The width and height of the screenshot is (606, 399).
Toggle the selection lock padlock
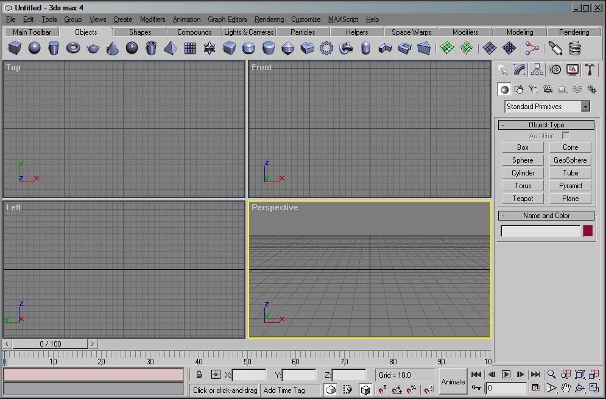click(199, 374)
